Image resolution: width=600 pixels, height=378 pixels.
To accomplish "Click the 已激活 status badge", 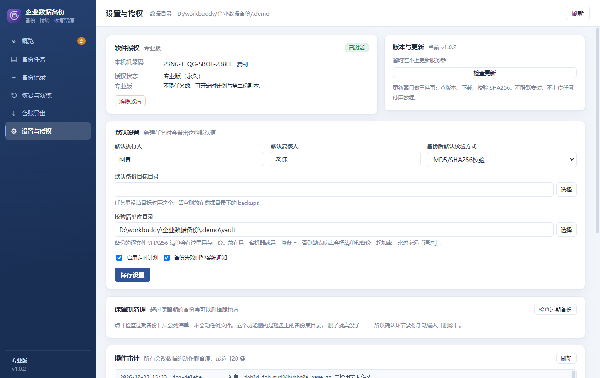I will pyautogui.click(x=357, y=47).
